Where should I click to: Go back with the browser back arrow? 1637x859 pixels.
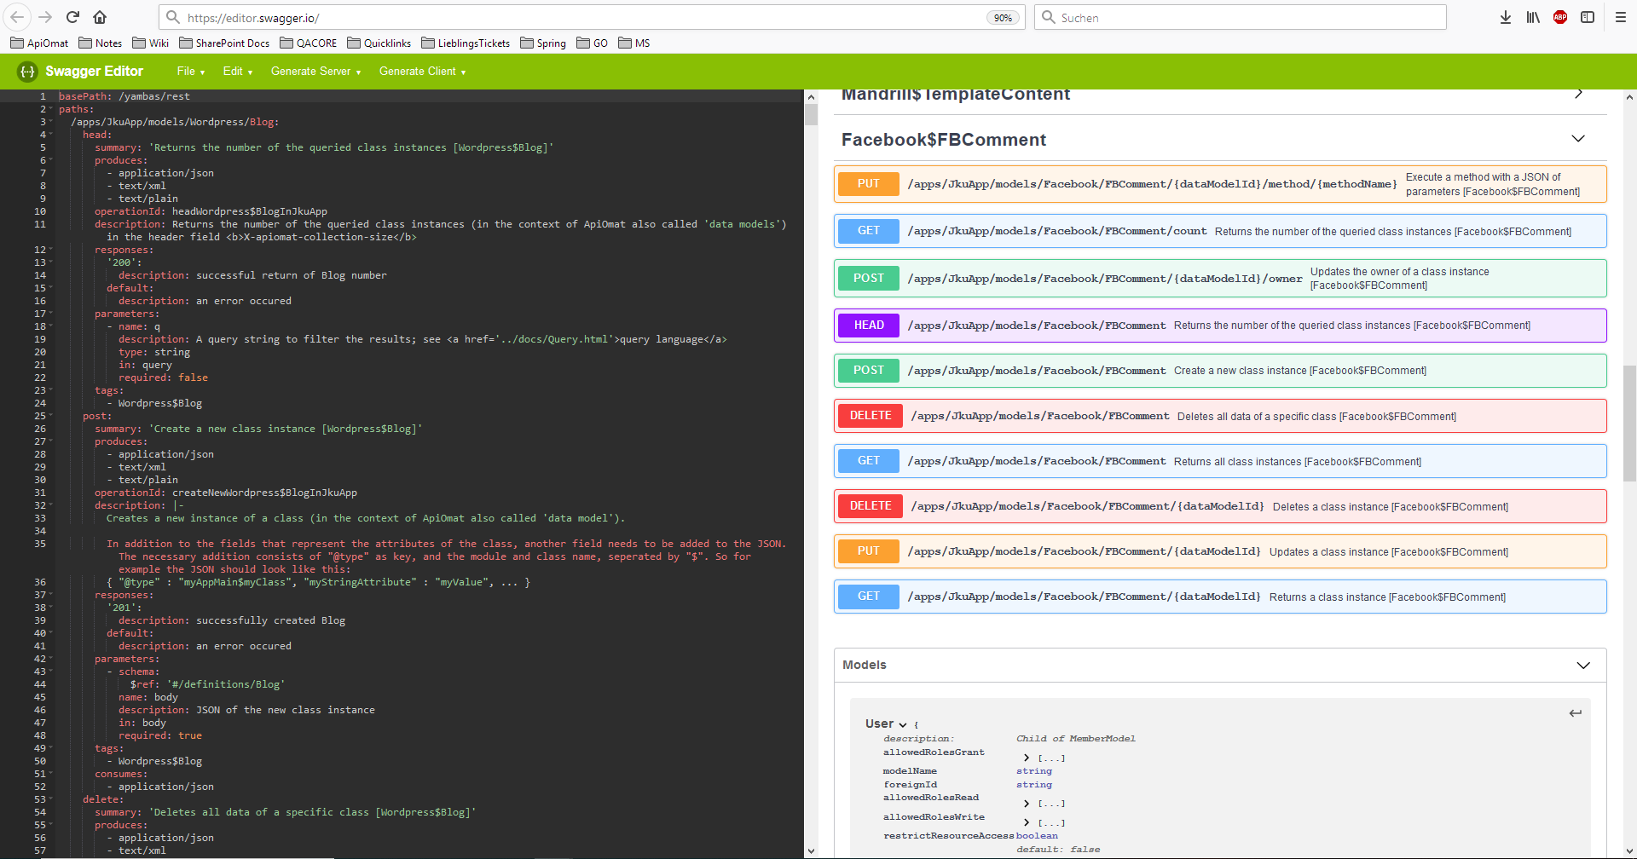pos(17,17)
